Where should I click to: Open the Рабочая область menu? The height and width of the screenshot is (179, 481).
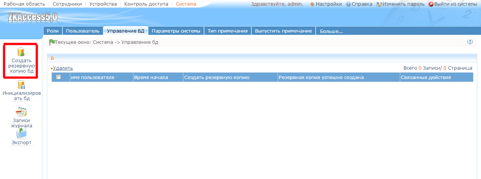(24, 4)
